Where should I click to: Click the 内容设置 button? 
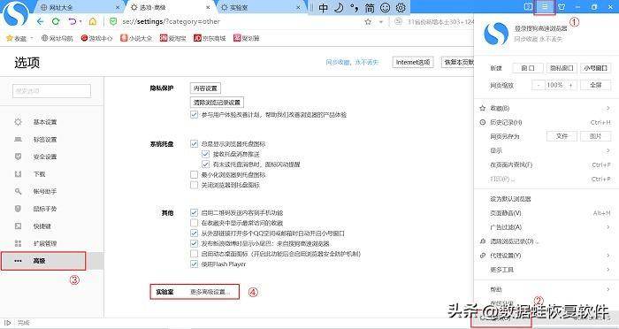[x=205, y=88]
